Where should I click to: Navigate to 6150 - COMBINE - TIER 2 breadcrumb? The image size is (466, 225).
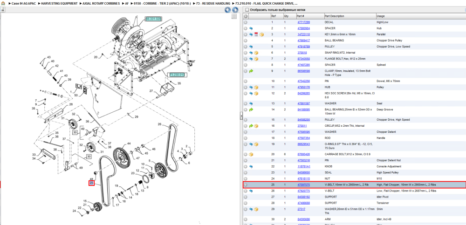coord(162,3)
